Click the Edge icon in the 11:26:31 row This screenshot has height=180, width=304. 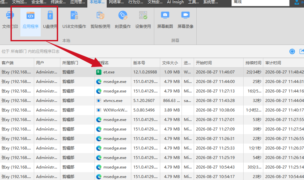tap(99, 139)
